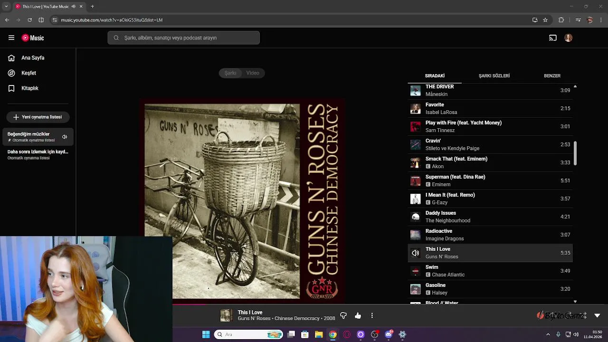Click the queue scrollbar thumb
The height and width of the screenshot is (342, 608).
575,153
